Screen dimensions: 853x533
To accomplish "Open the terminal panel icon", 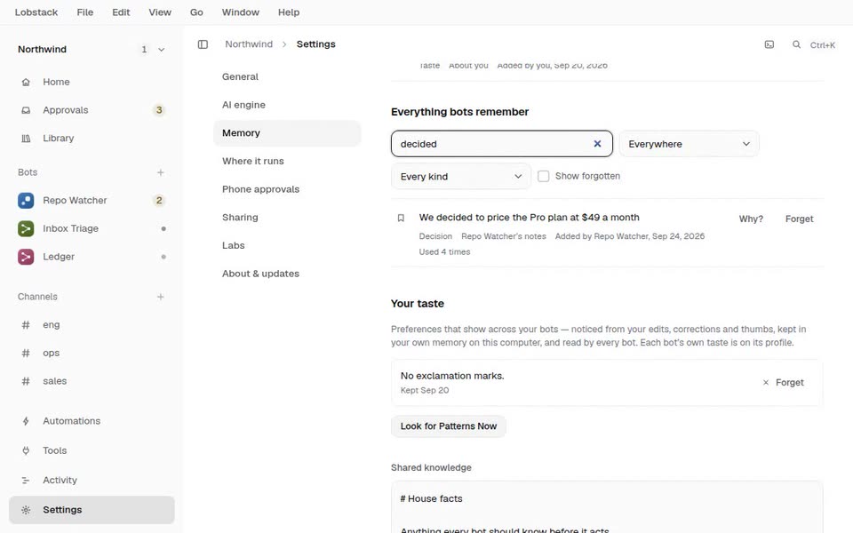I will point(769,44).
